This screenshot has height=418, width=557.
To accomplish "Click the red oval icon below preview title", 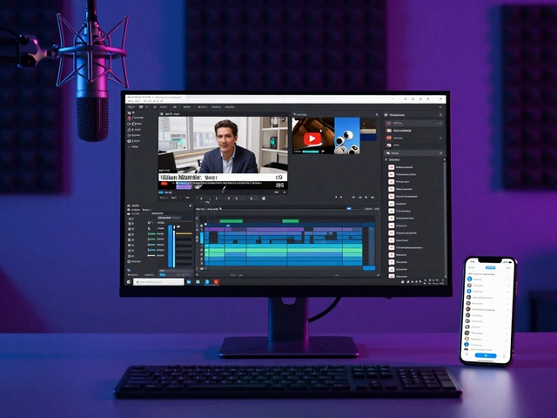I will pyautogui.click(x=164, y=184).
